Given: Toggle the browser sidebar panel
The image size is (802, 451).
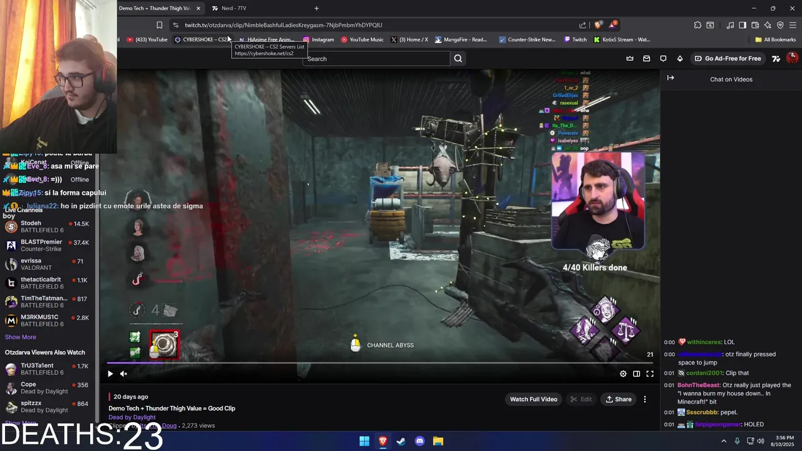Looking at the screenshot, I should coord(742,25).
